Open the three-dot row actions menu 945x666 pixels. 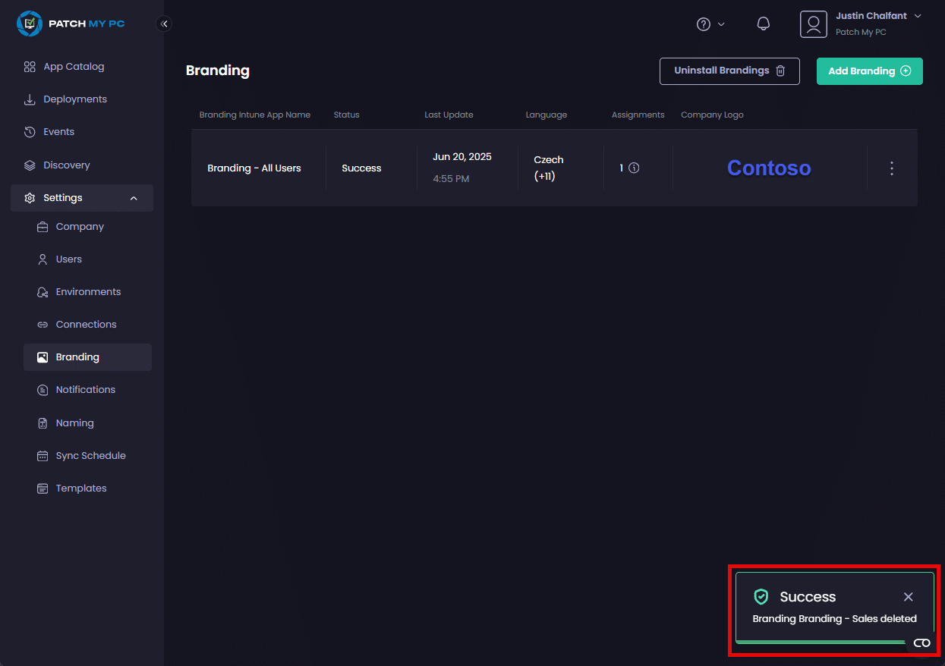click(x=892, y=168)
